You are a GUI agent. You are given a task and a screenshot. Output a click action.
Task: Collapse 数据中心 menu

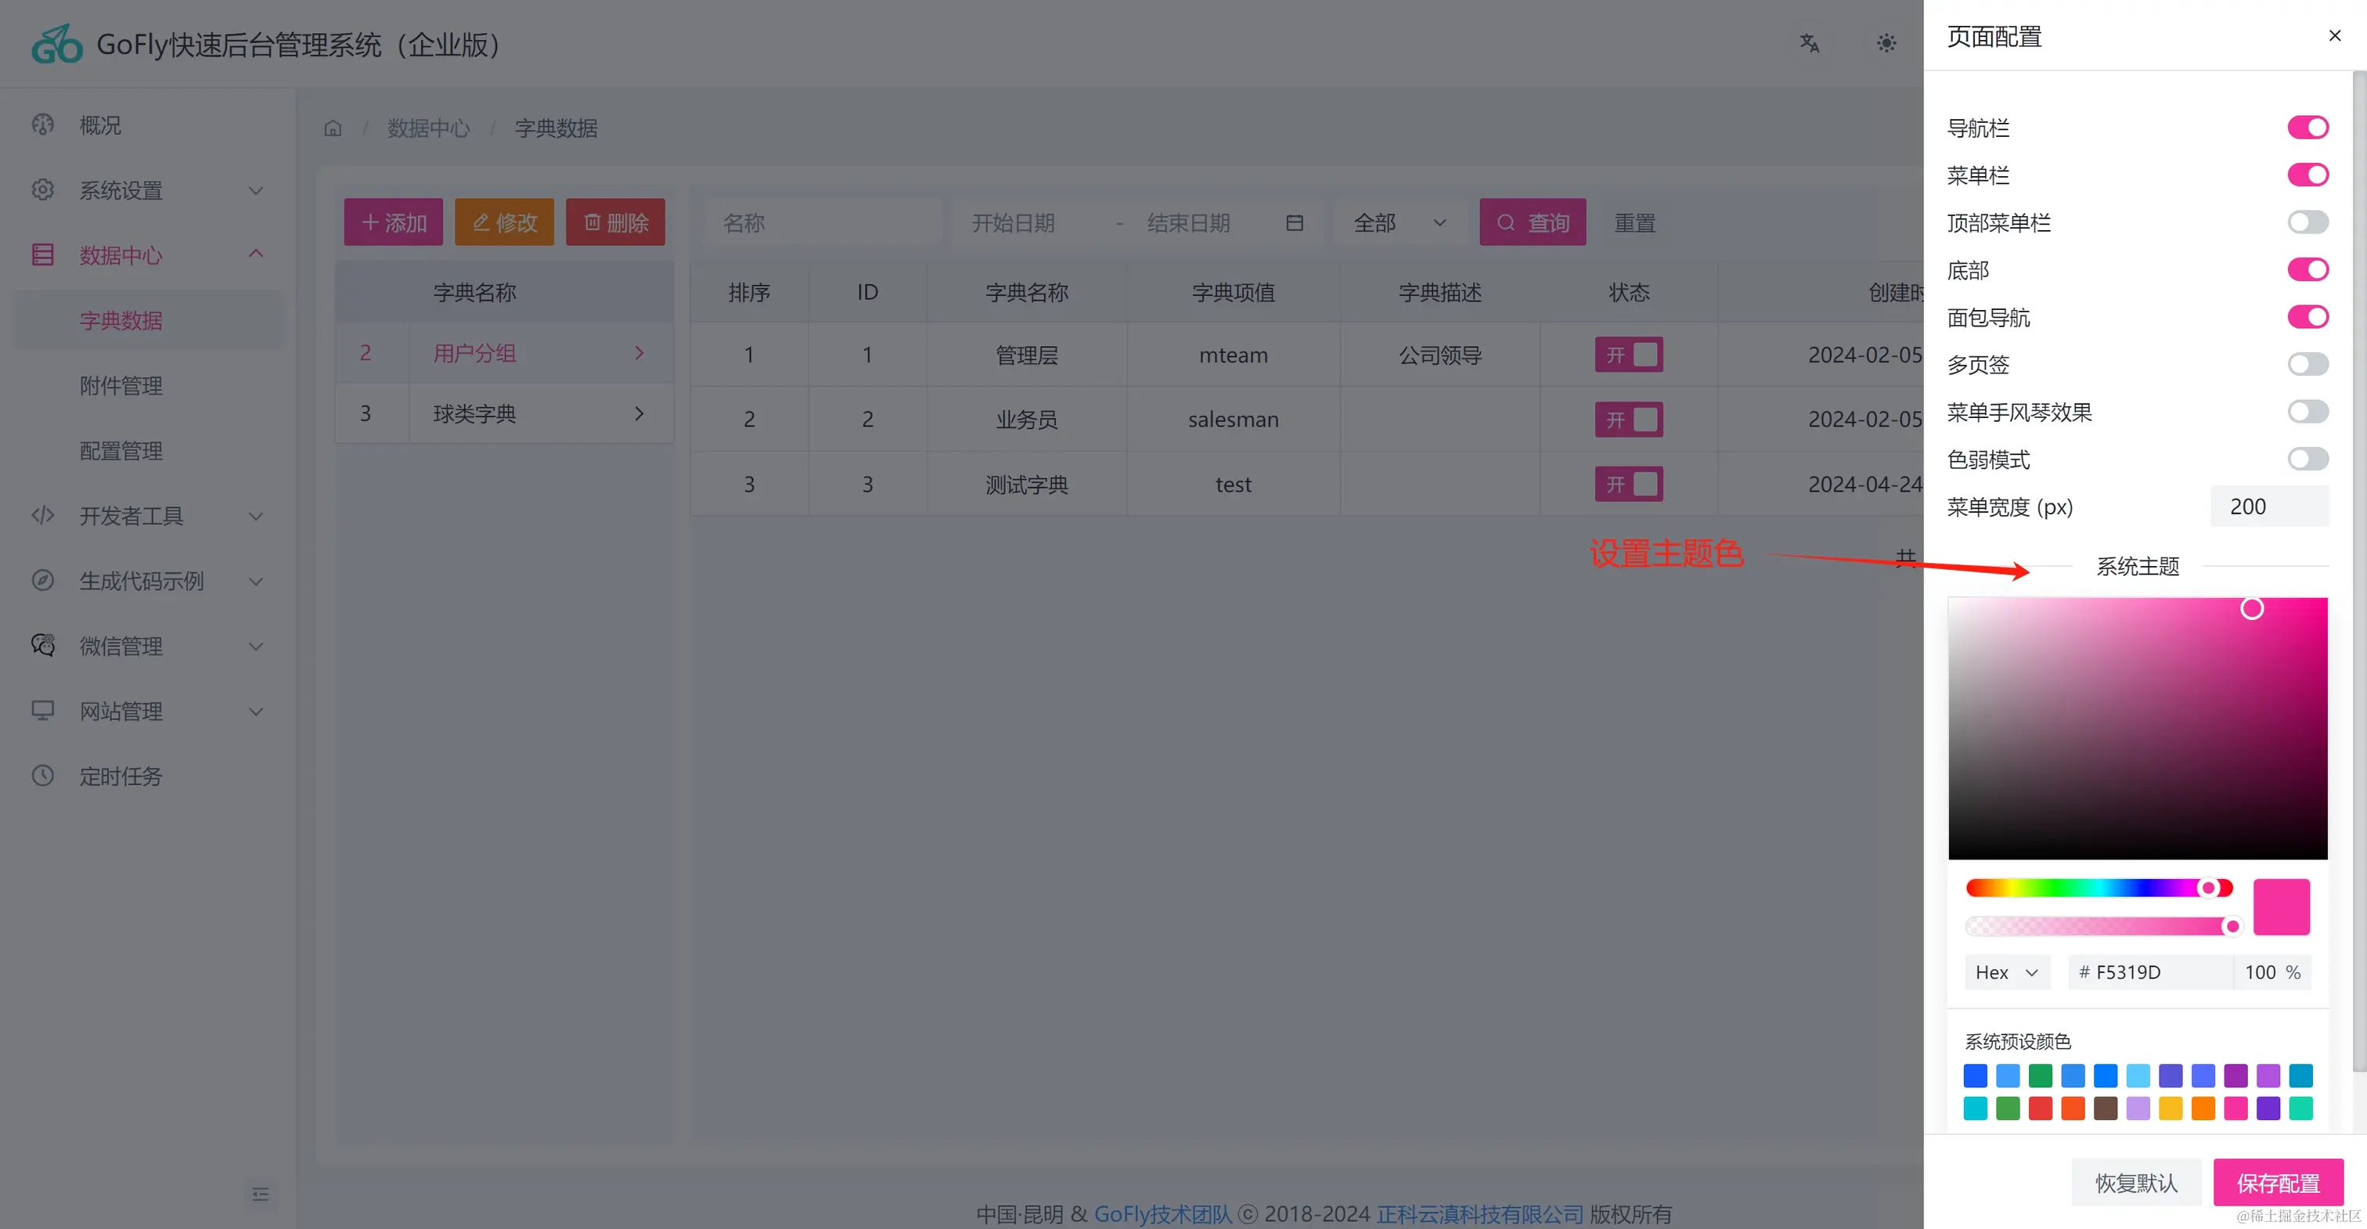pos(257,254)
